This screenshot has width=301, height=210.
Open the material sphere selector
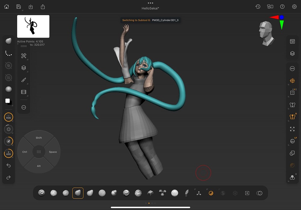8,89
